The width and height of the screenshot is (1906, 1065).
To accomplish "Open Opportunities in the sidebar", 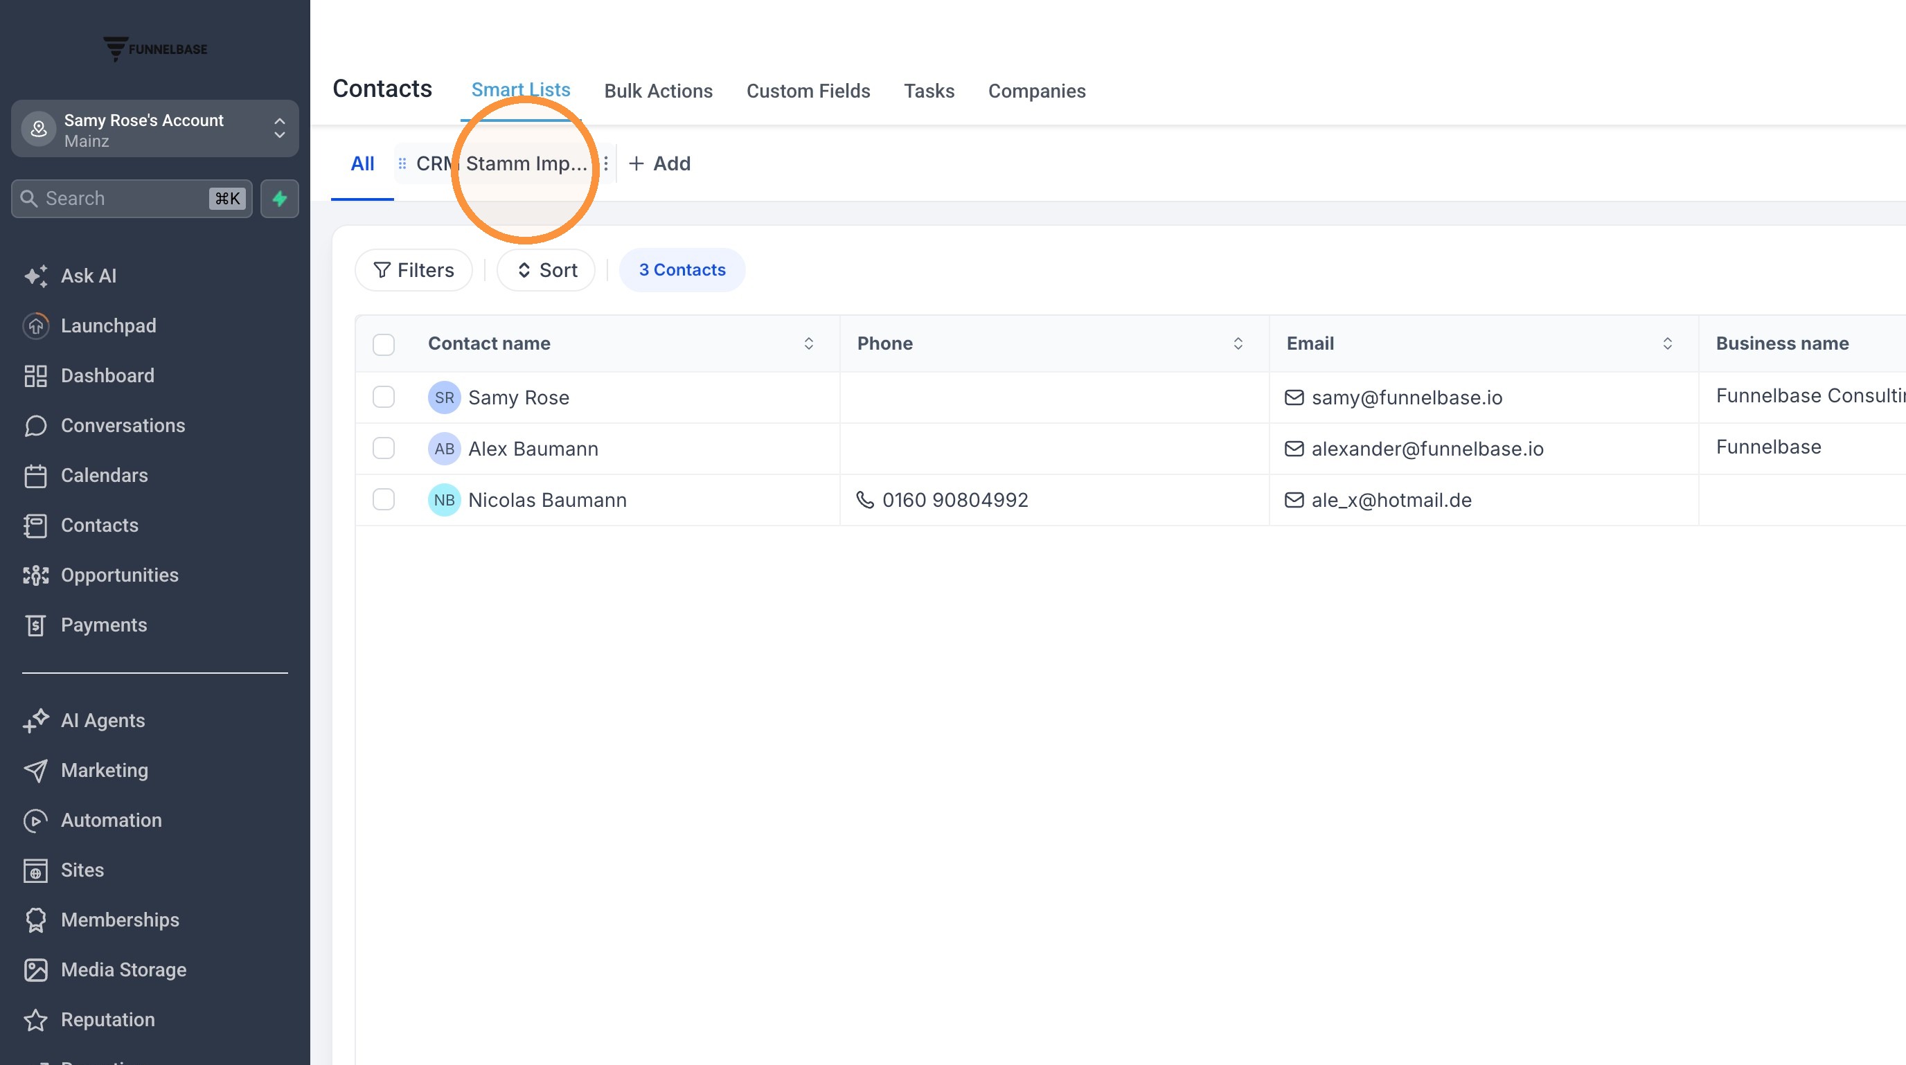I will 100,575.
